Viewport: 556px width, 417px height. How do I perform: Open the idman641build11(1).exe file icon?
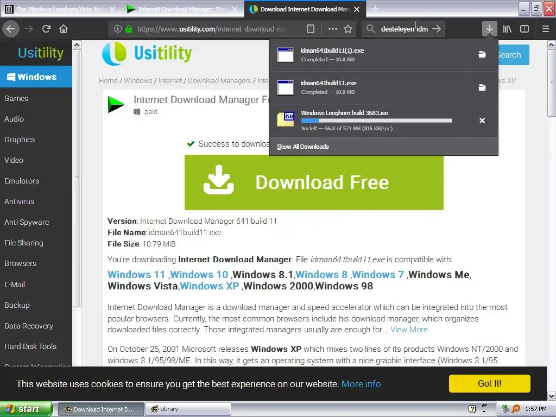point(286,55)
